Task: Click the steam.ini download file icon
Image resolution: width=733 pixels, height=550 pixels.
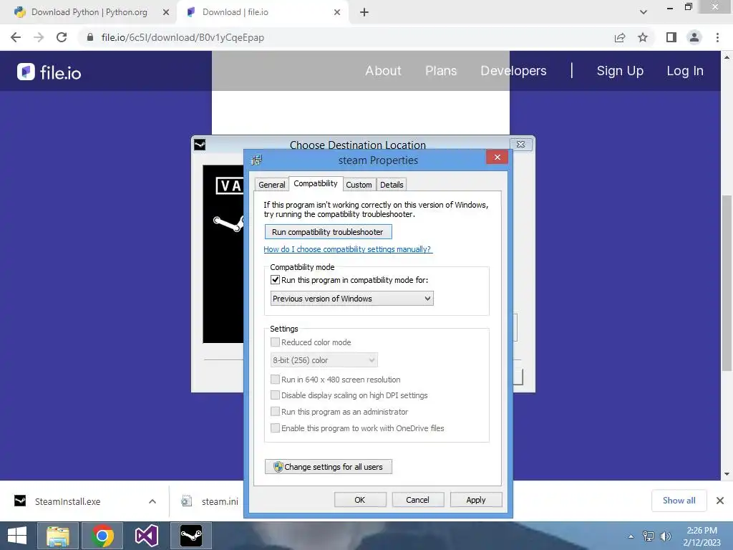Action: pos(187,501)
